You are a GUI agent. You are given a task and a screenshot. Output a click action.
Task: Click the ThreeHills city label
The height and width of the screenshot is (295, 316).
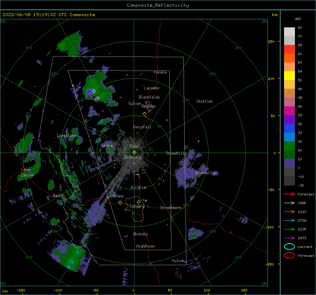point(176,153)
